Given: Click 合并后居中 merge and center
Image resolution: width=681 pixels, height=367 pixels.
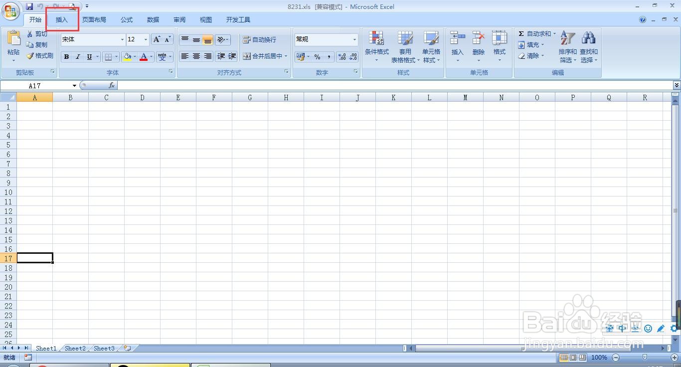Looking at the screenshot, I should [265, 56].
